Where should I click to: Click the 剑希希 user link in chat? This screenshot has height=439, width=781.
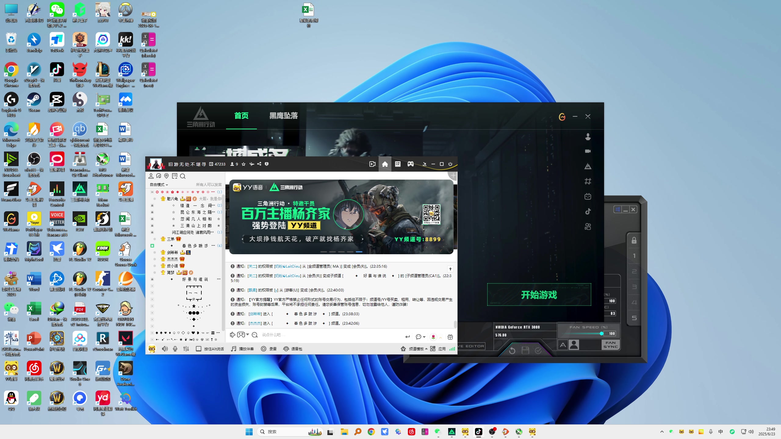point(255,314)
